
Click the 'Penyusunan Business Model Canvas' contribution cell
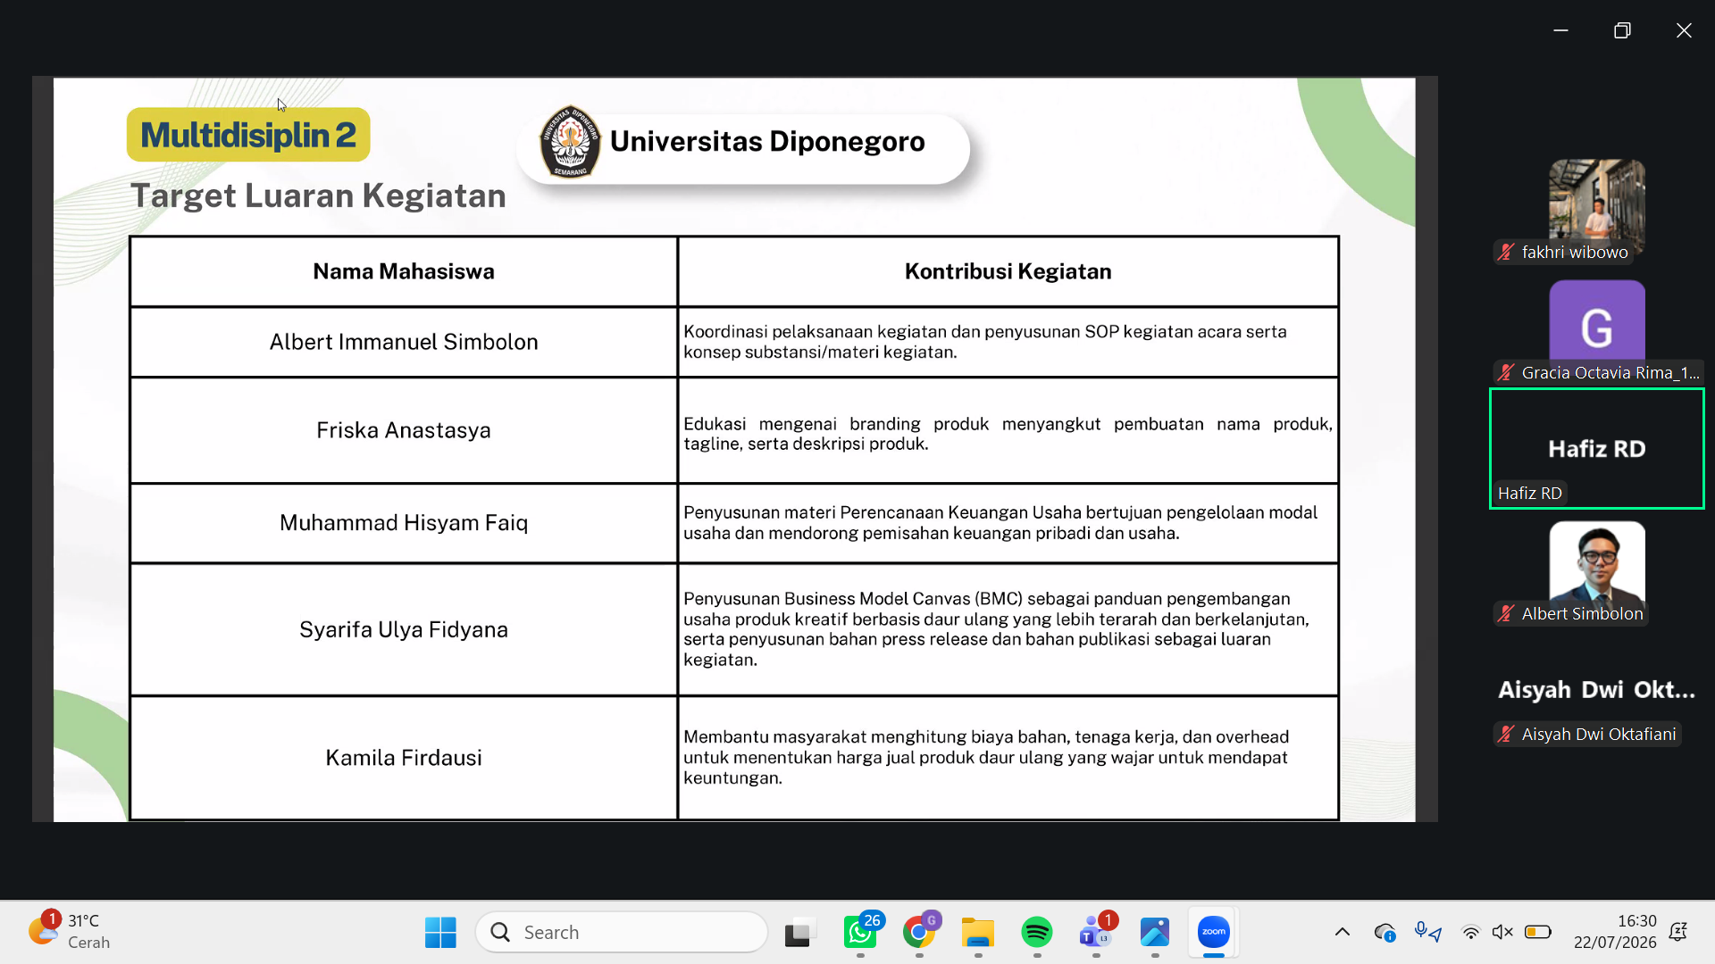coord(1008,629)
